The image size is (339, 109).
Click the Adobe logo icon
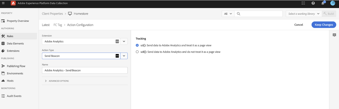pos(13,3)
